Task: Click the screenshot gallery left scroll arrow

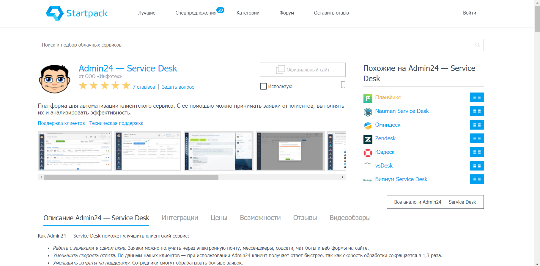Action: tap(41, 177)
